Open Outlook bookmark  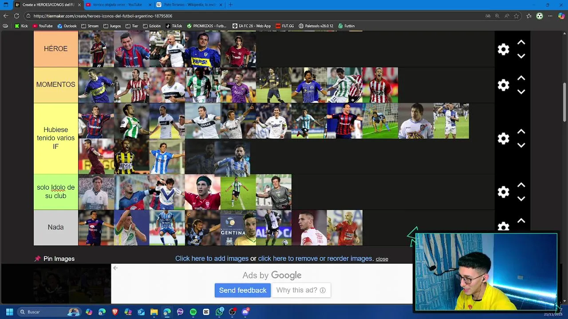67,26
